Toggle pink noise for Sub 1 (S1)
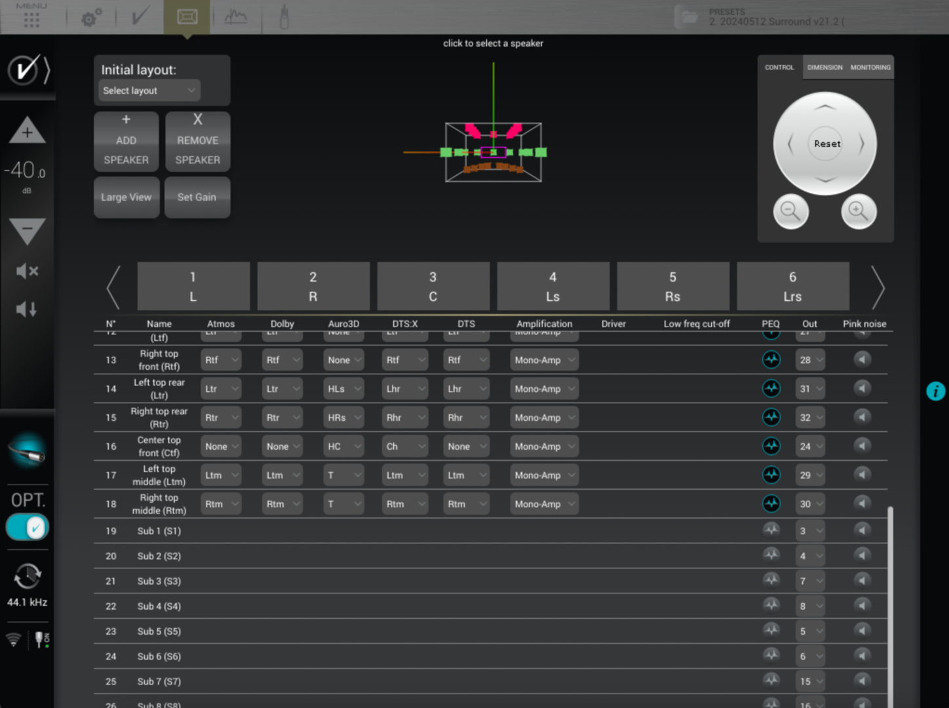Image resolution: width=949 pixels, height=708 pixels. 862,530
